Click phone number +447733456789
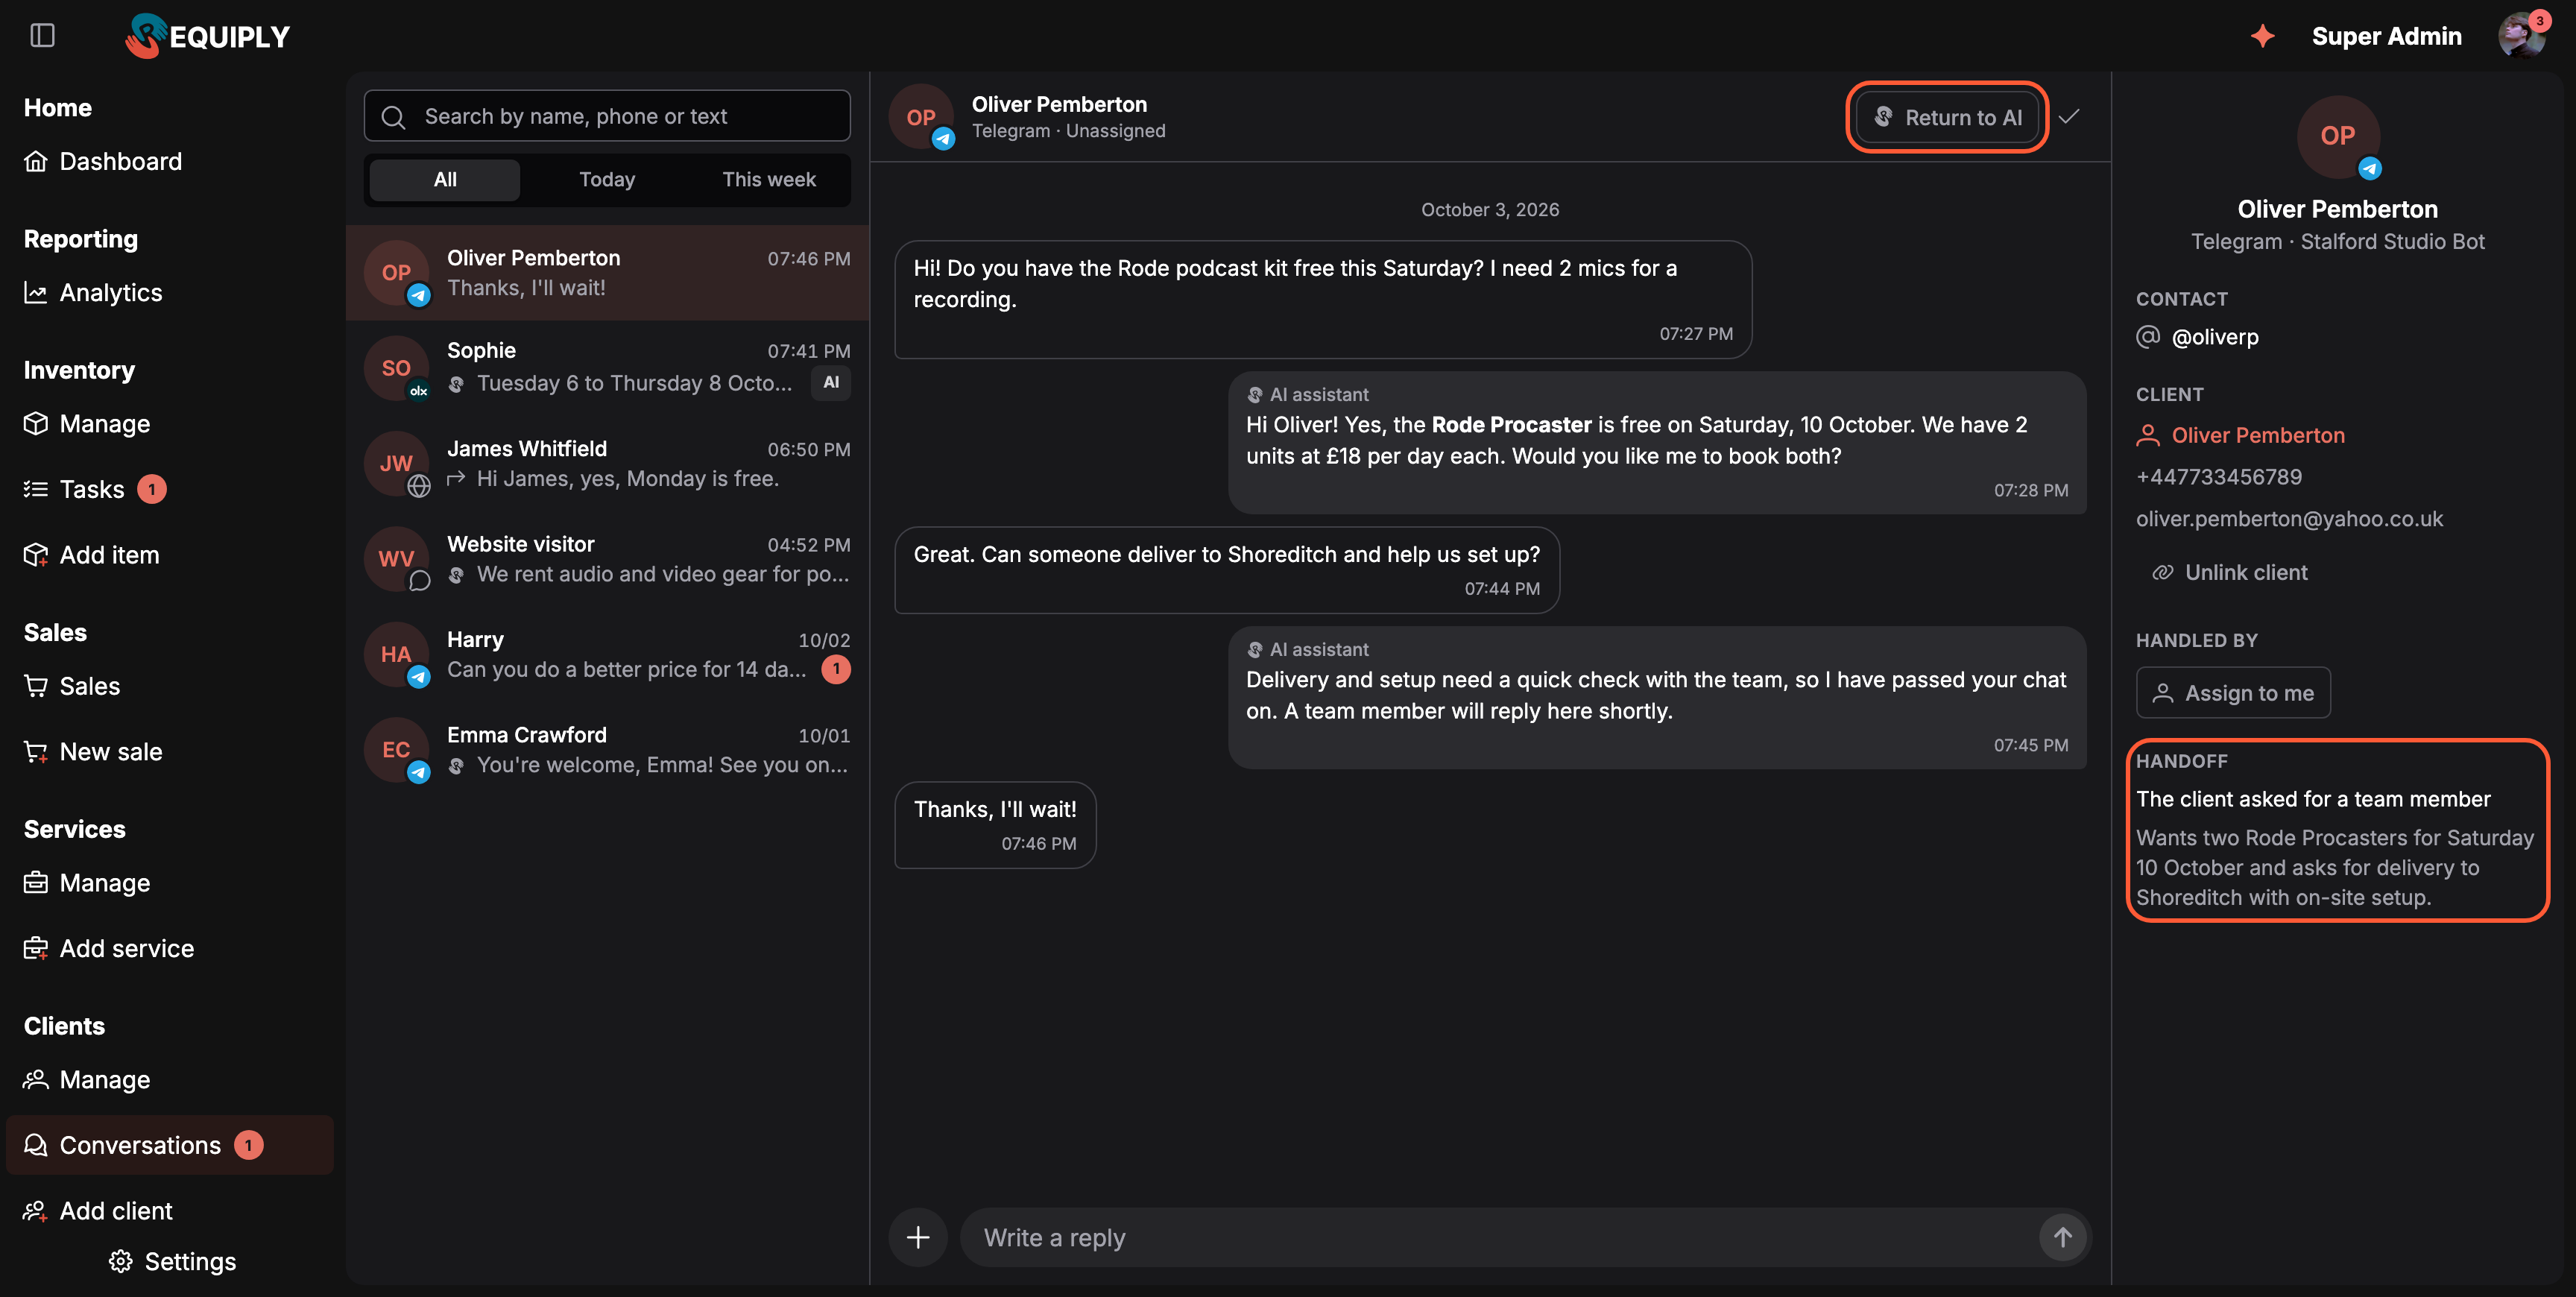The height and width of the screenshot is (1297, 2576). (2219, 477)
